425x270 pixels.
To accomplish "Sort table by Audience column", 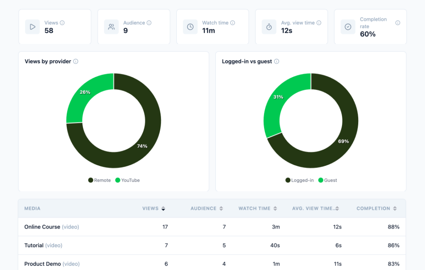I will [x=207, y=208].
